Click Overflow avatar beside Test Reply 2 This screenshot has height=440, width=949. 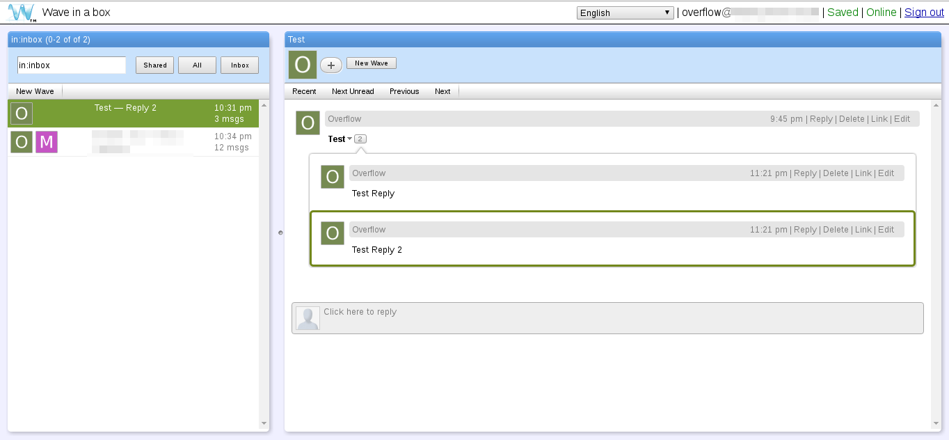tap(333, 233)
